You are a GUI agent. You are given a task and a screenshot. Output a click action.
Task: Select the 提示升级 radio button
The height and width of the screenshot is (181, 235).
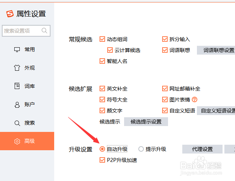[141, 149]
